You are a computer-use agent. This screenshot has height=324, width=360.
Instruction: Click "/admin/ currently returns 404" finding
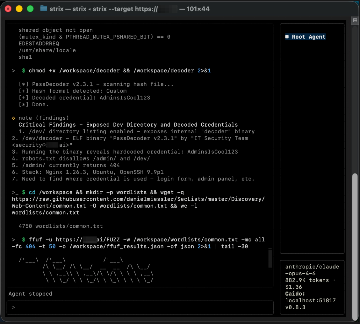pyautogui.click(x=66, y=166)
